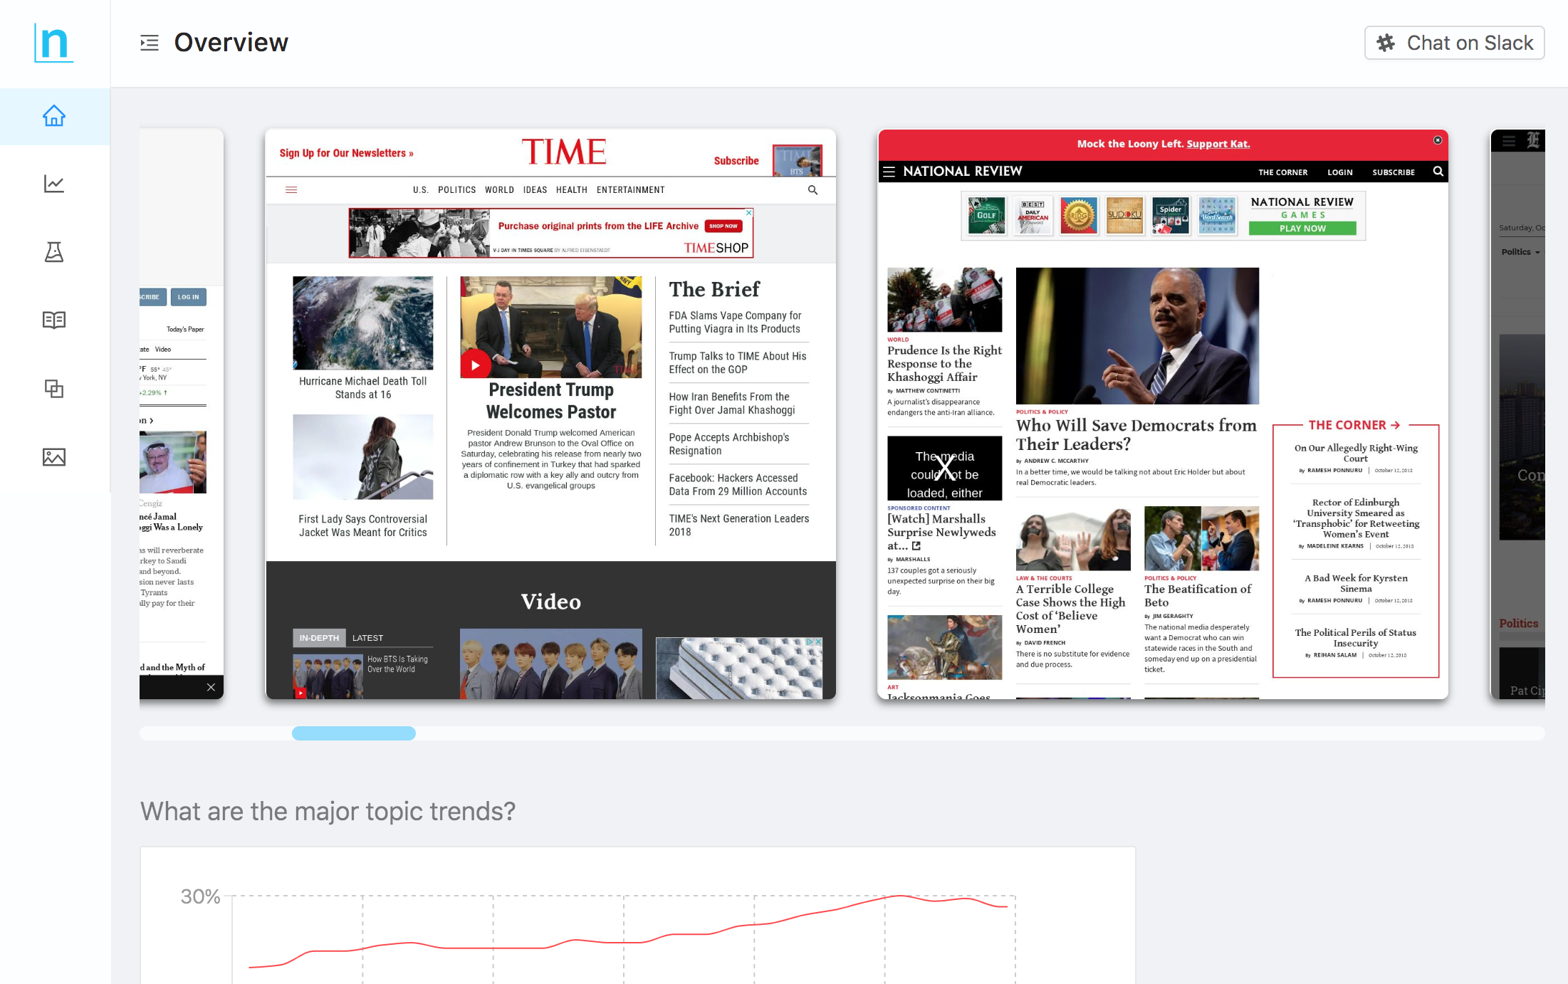Select the TIME 'POLITICS' nav item
This screenshot has height=984, width=1568.
point(456,190)
